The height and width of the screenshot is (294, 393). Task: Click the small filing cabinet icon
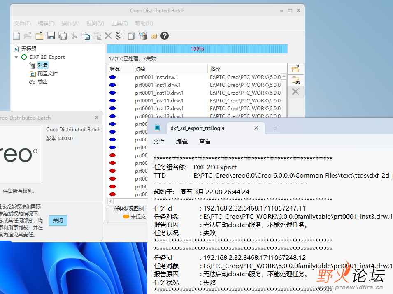click(x=154, y=37)
